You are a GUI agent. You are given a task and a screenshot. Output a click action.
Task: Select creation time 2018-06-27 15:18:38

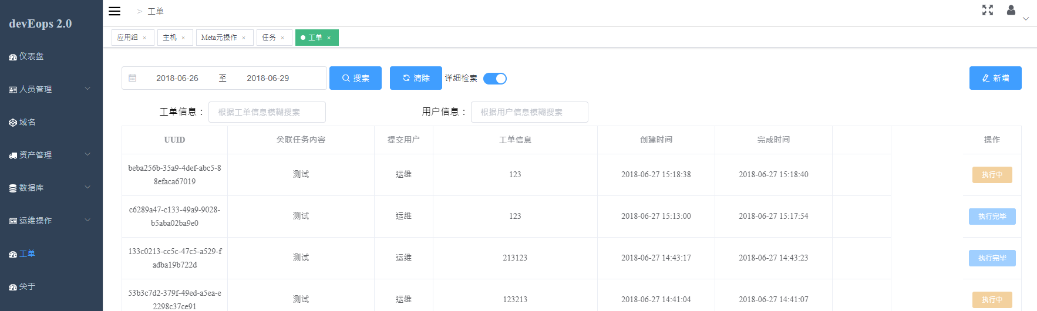[656, 175]
